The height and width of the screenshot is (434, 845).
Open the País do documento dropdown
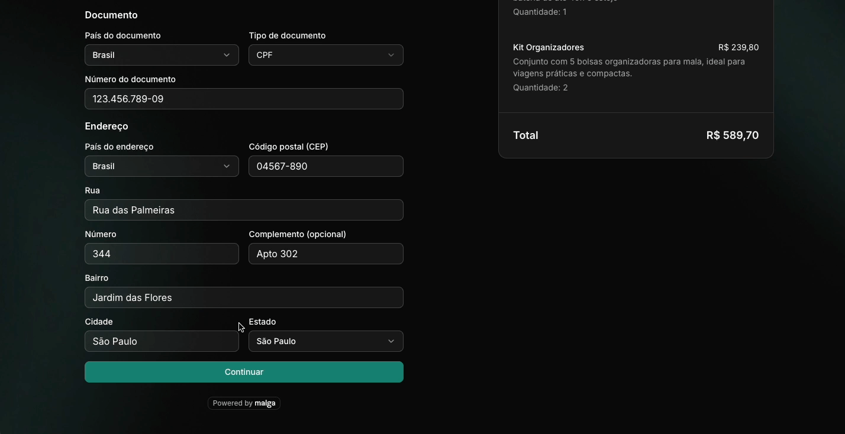pyautogui.click(x=162, y=55)
